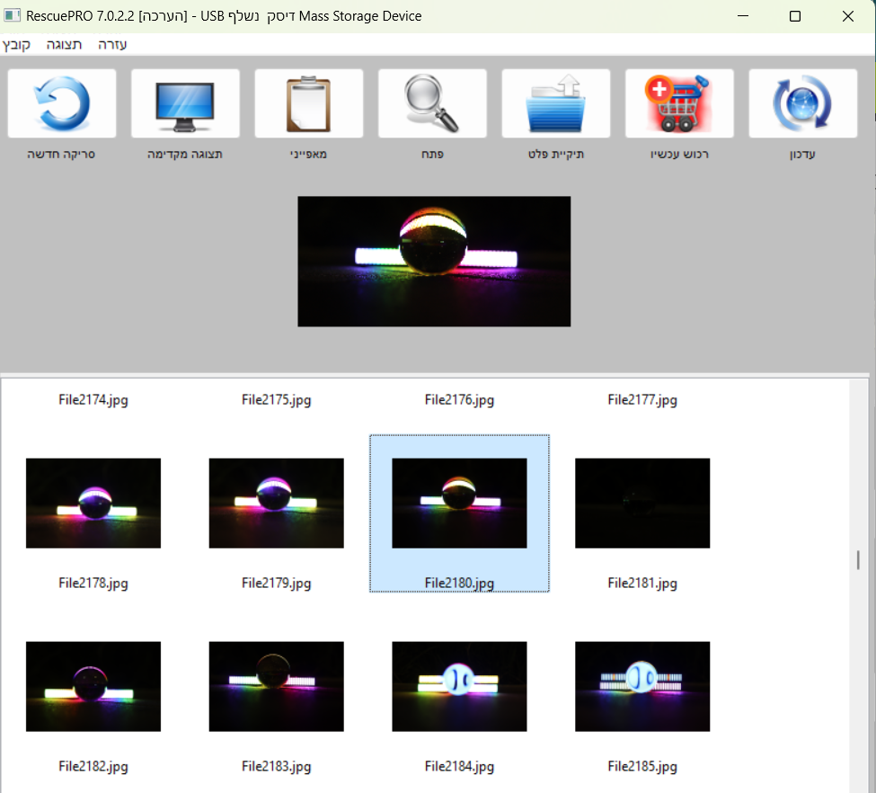
Task: Select the File2179.jpg thumbnail
Action: (277, 503)
